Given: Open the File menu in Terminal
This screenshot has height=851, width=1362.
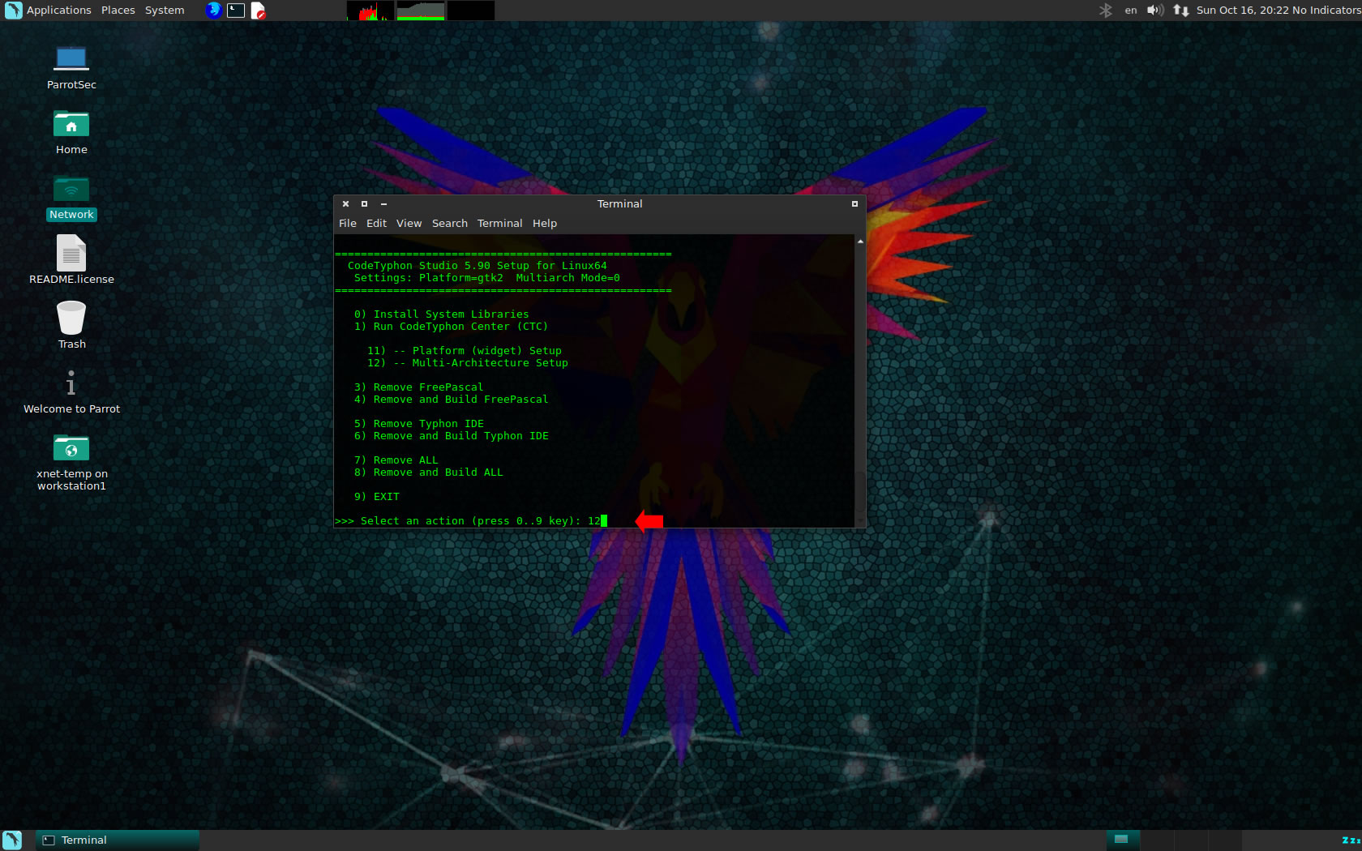Looking at the screenshot, I should point(348,224).
